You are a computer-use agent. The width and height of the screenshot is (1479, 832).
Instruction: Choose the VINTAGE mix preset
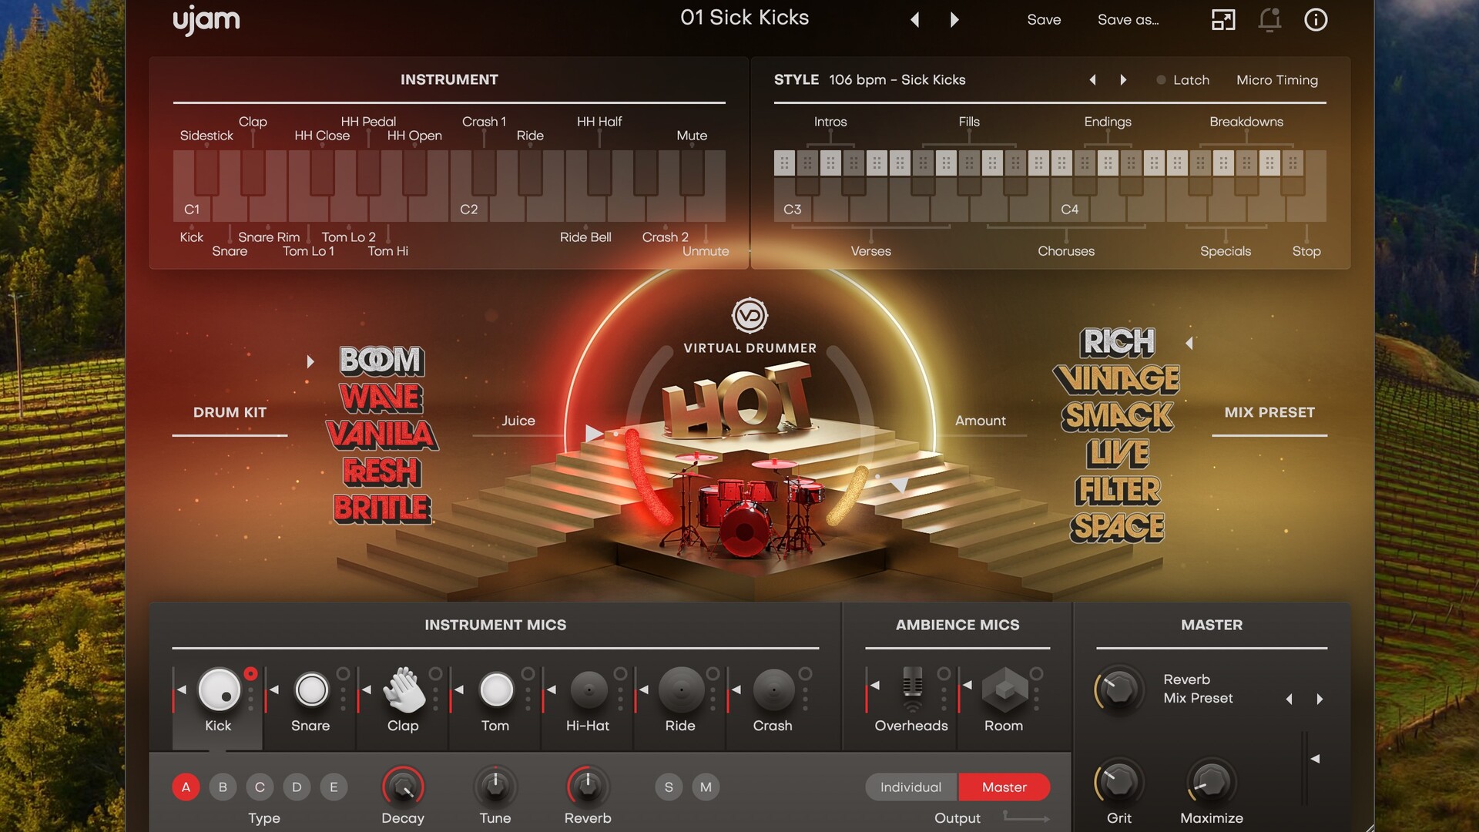[1118, 378]
